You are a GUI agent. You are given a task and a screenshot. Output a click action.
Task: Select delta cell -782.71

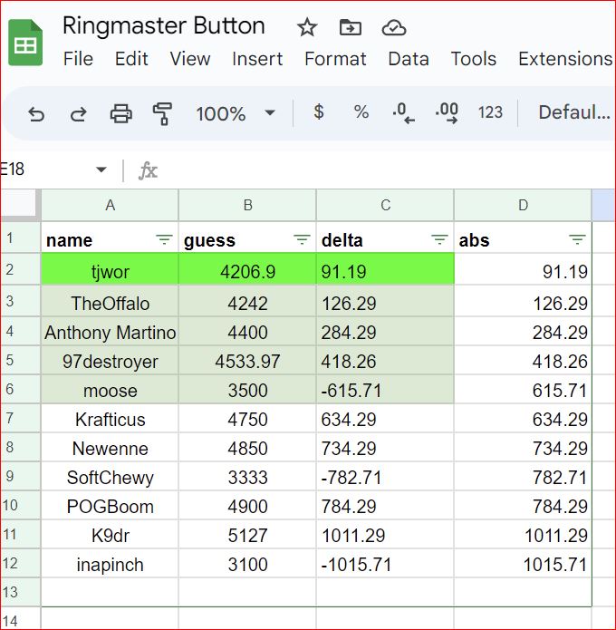coord(386,477)
